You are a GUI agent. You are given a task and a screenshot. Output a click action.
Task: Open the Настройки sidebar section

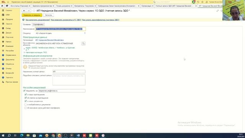[10, 51]
